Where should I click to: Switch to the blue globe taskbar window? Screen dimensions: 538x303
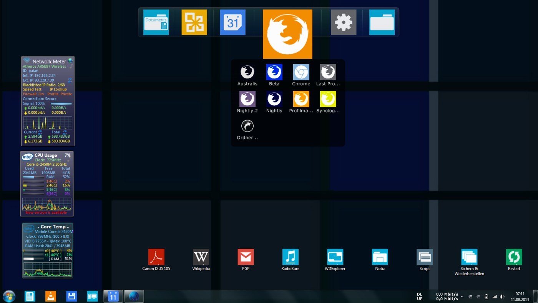point(134,296)
